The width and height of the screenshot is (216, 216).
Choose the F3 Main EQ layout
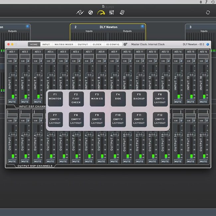point(97,99)
